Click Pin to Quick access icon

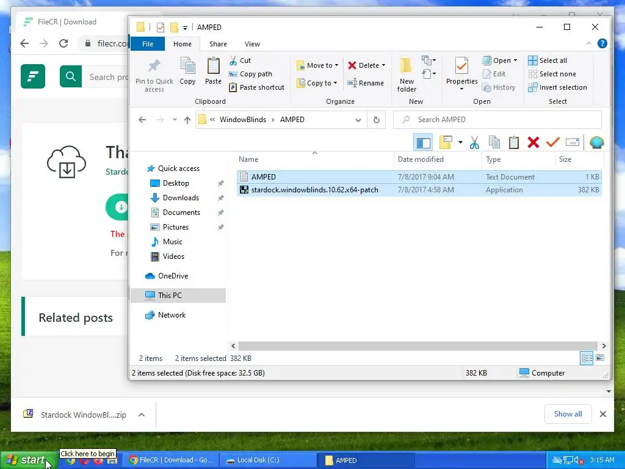(x=154, y=75)
